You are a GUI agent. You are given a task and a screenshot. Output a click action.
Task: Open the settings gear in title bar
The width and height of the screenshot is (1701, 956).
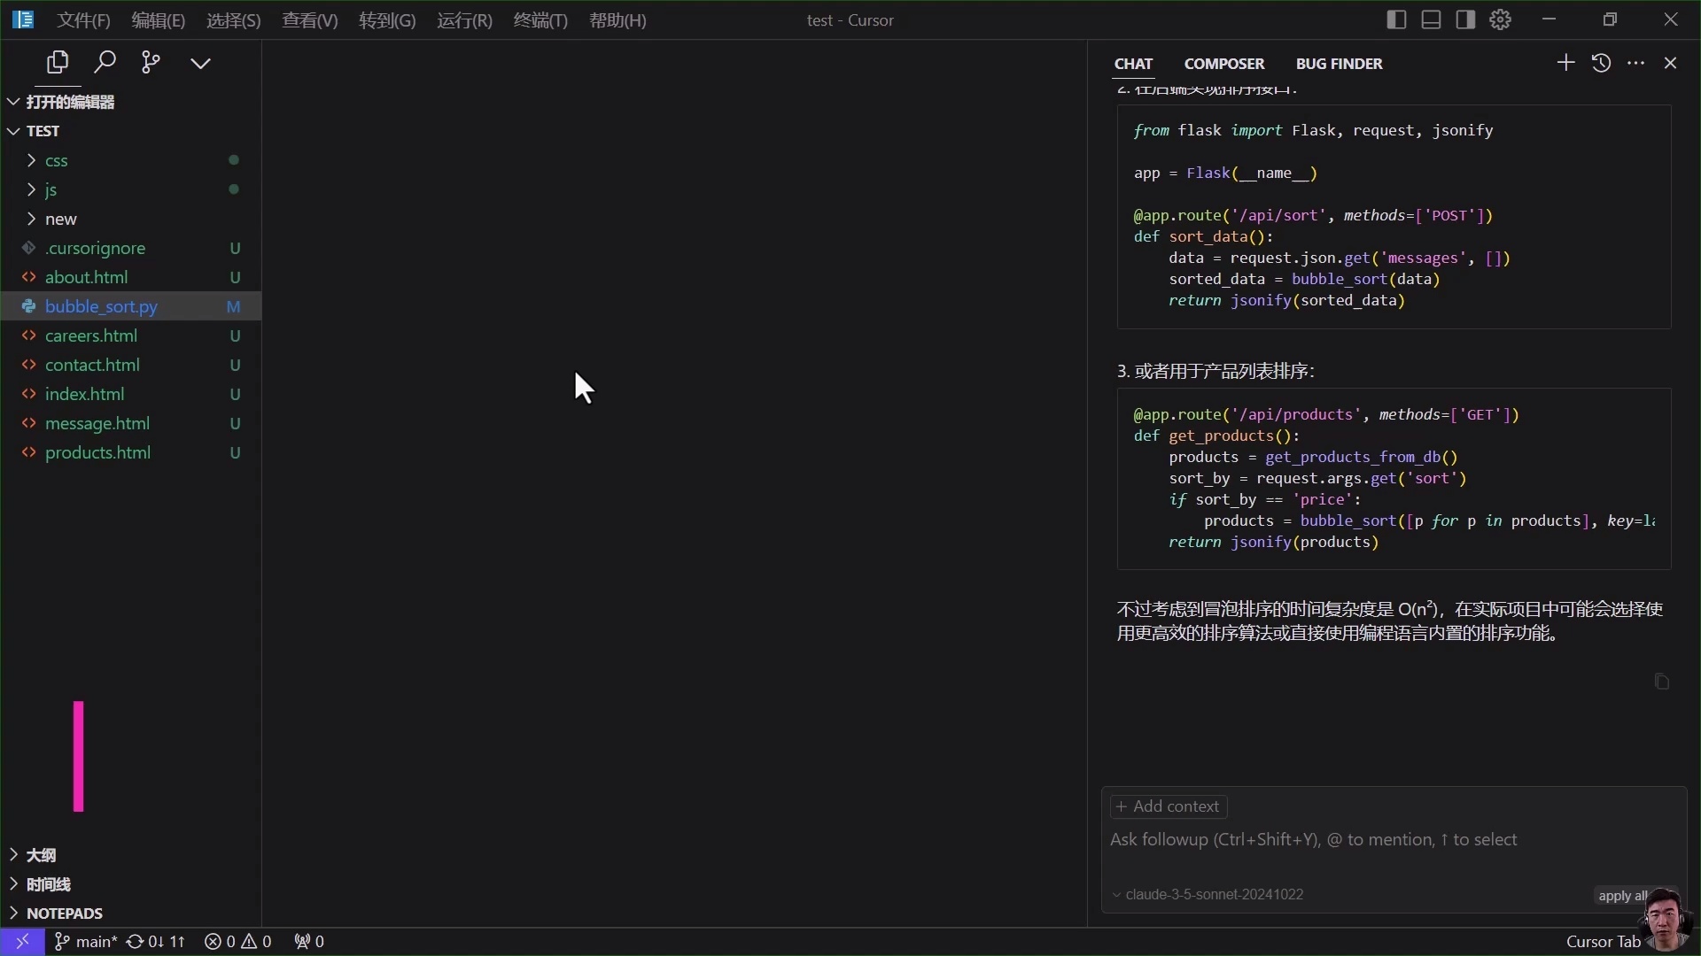click(1499, 19)
